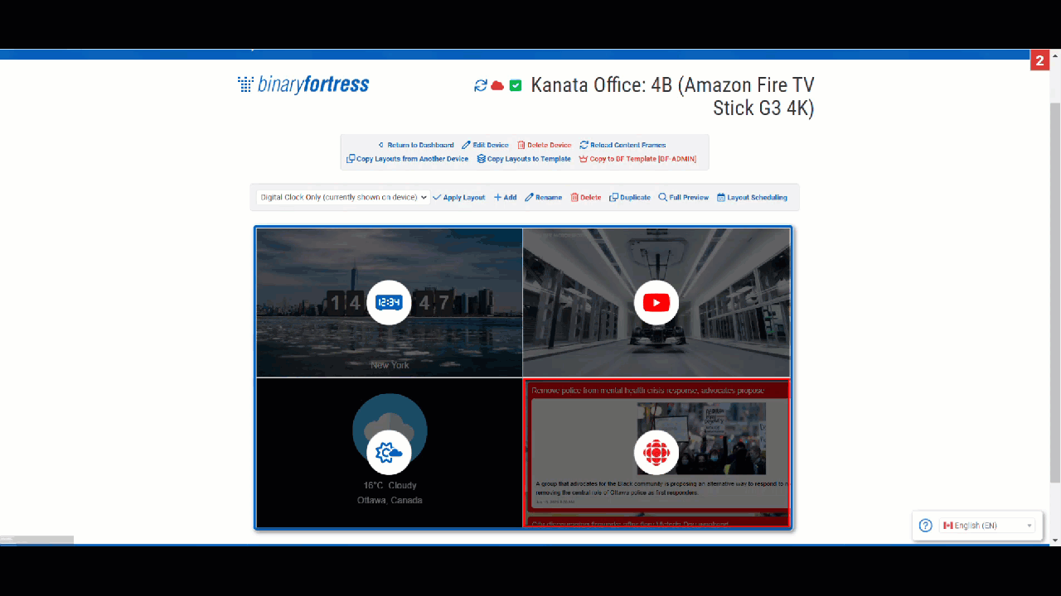
Task: Select the weather frame icon
Action: pos(389,453)
